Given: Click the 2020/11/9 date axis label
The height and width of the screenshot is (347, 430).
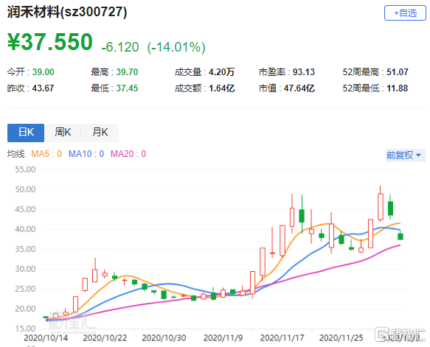Looking at the screenshot, I should (x=223, y=337).
